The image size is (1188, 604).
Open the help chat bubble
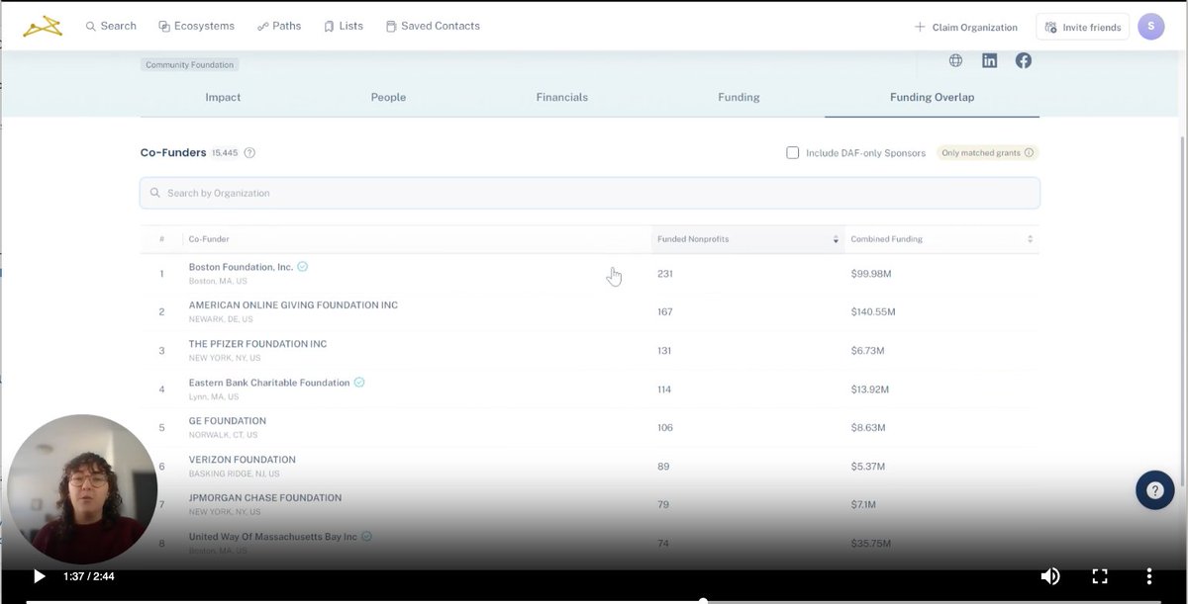point(1154,489)
